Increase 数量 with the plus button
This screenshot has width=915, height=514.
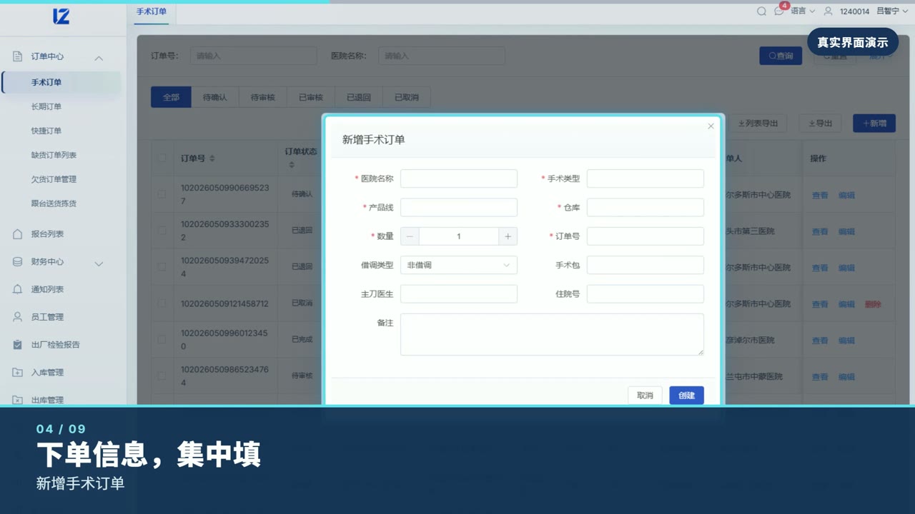(x=508, y=236)
